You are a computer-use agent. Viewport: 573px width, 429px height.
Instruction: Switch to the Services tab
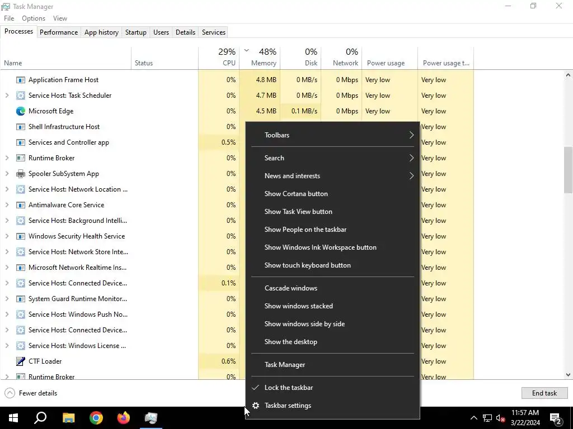point(214,32)
